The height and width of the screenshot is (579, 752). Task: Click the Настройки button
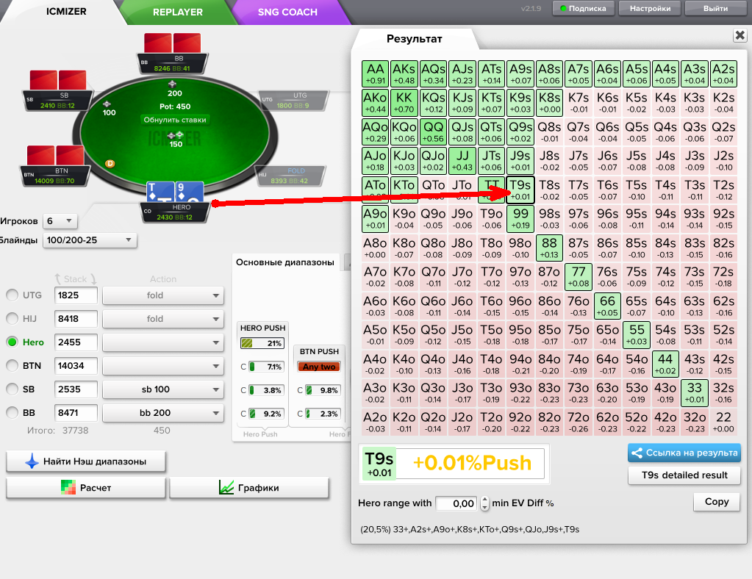650,8
